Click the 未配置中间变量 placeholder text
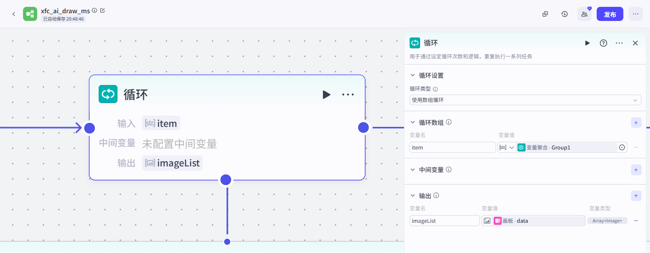 click(179, 144)
